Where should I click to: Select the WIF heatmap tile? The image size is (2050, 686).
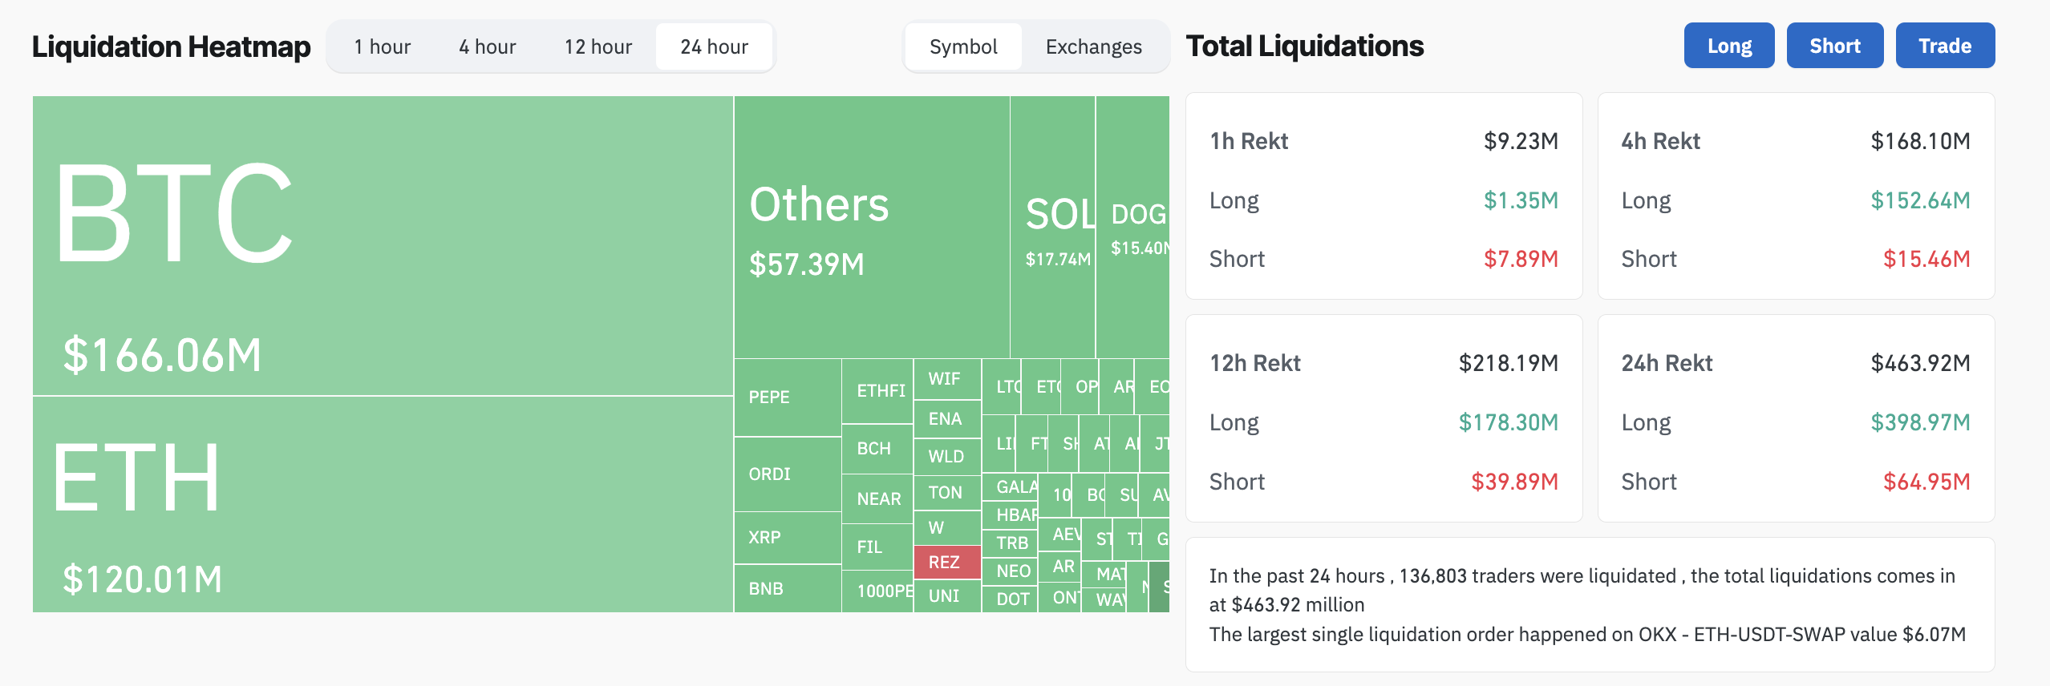pyautogui.click(x=946, y=379)
